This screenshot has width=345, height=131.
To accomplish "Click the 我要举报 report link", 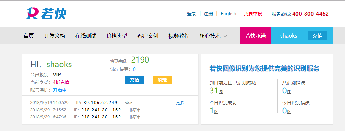I will (253, 14).
